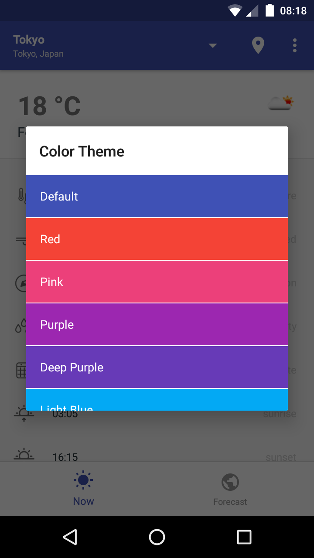Screen dimensions: 314x558
Task: Open the three-dot overflow menu
Action: coord(295,45)
